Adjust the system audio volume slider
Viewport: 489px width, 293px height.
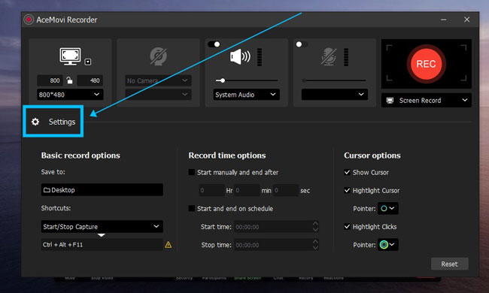(x=246, y=80)
